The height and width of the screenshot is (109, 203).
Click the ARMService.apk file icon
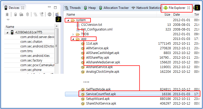[83, 48]
